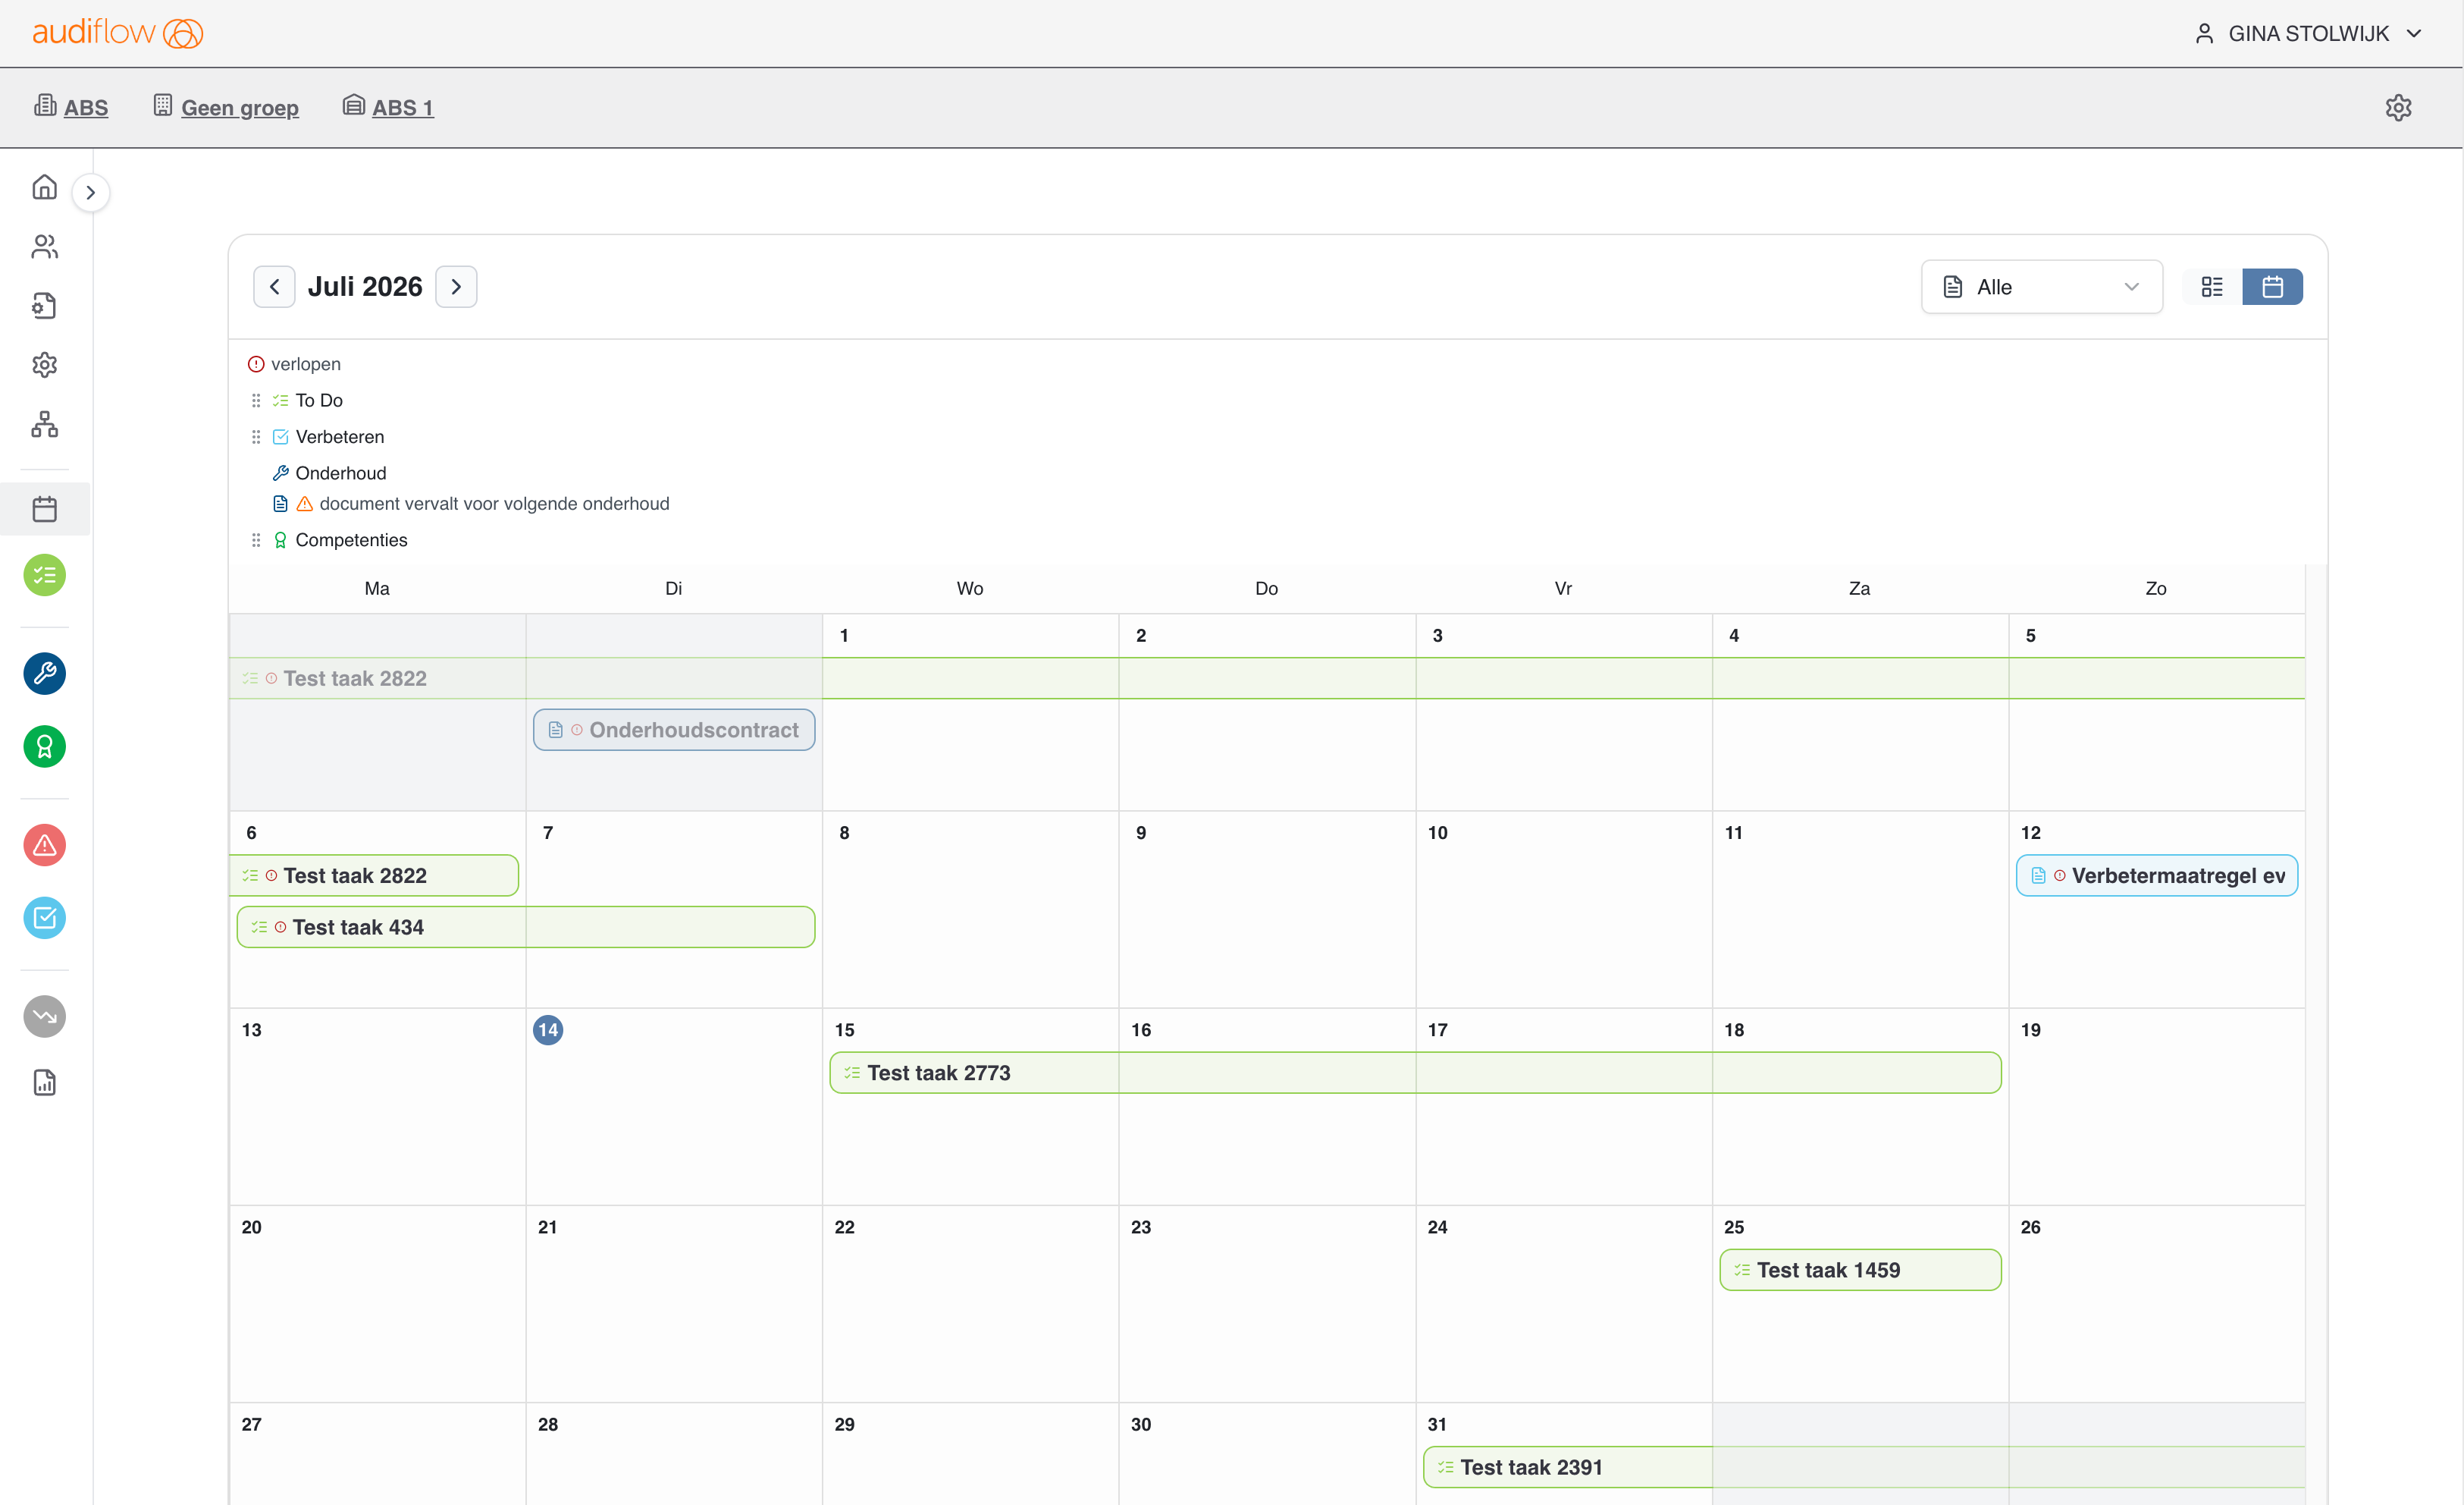Click the Juli 2026 month title
Screen dimensions: 2464x1505
click(x=365, y=287)
